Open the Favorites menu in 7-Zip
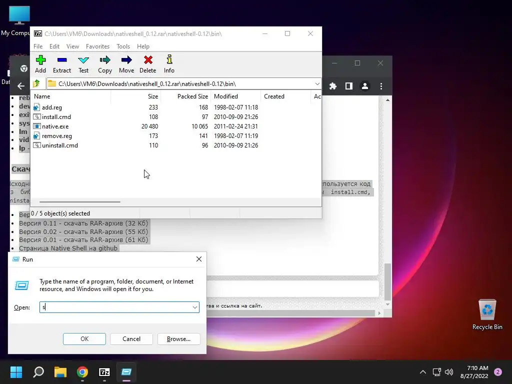Screen dimensions: 512x384 coord(97,46)
